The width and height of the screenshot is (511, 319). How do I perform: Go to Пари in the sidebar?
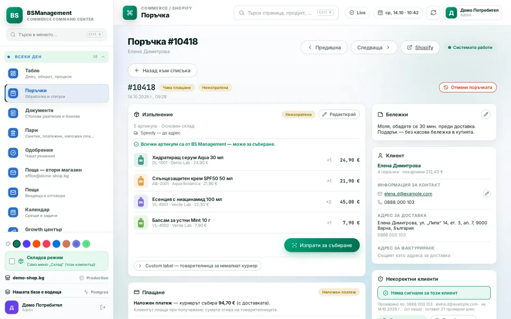(57, 133)
